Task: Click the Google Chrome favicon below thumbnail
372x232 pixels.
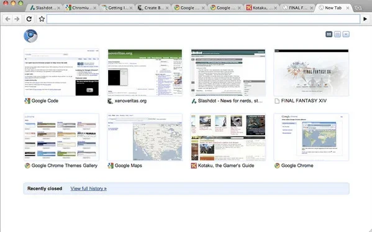Action: coord(277,166)
